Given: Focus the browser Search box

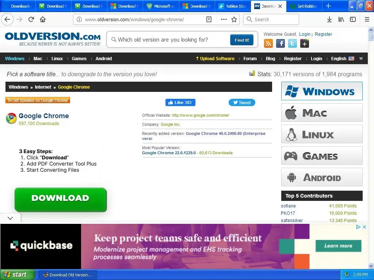Looking at the screenshot, I should 271,19.
